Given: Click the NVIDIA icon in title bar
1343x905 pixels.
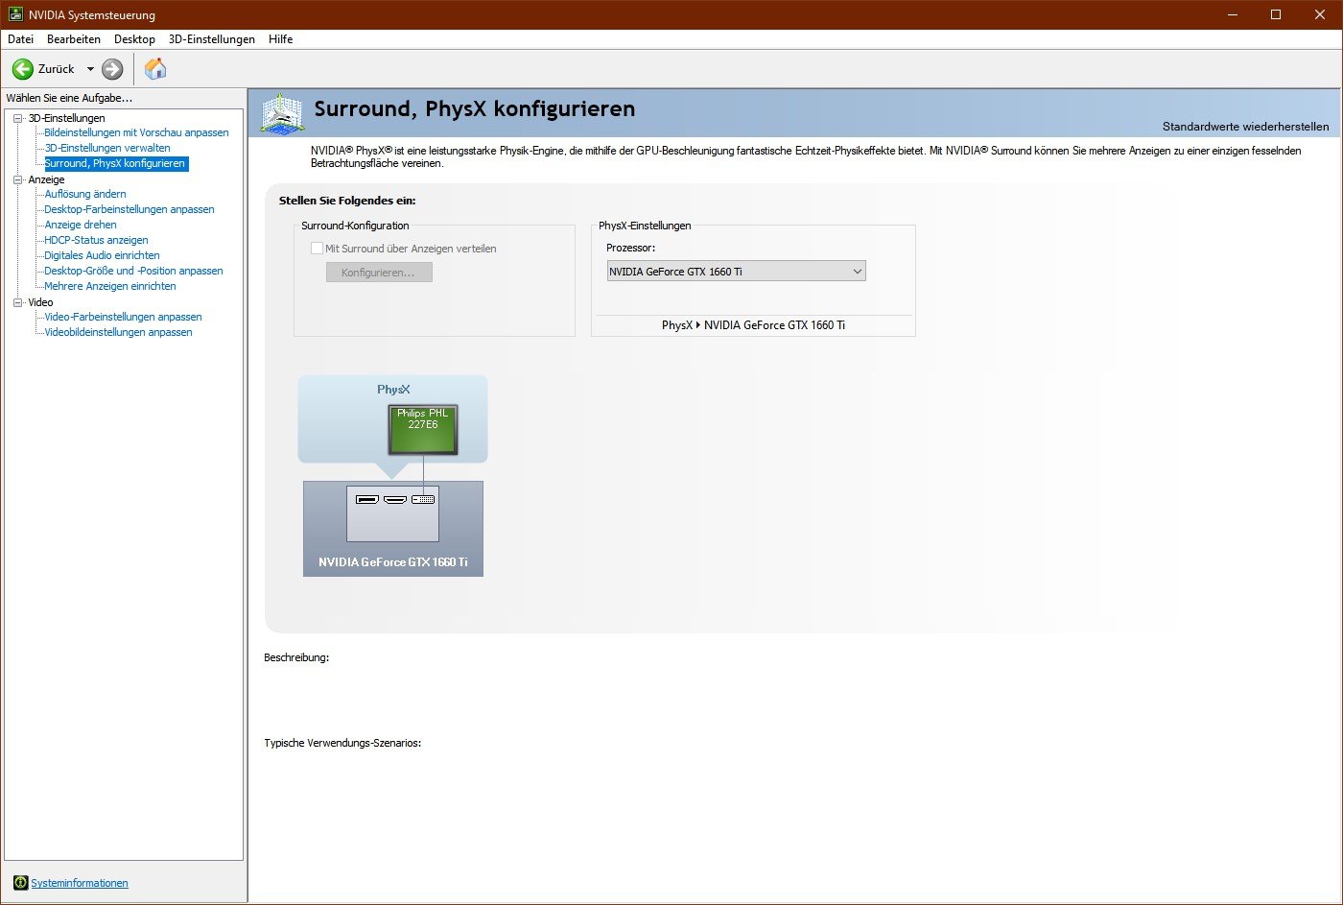Looking at the screenshot, I should coord(15,14).
